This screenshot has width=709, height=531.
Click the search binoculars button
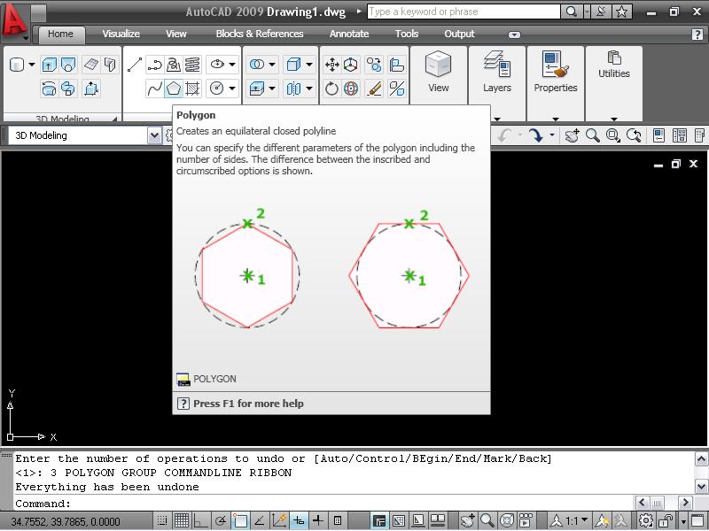pyautogui.click(x=572, y=12)
